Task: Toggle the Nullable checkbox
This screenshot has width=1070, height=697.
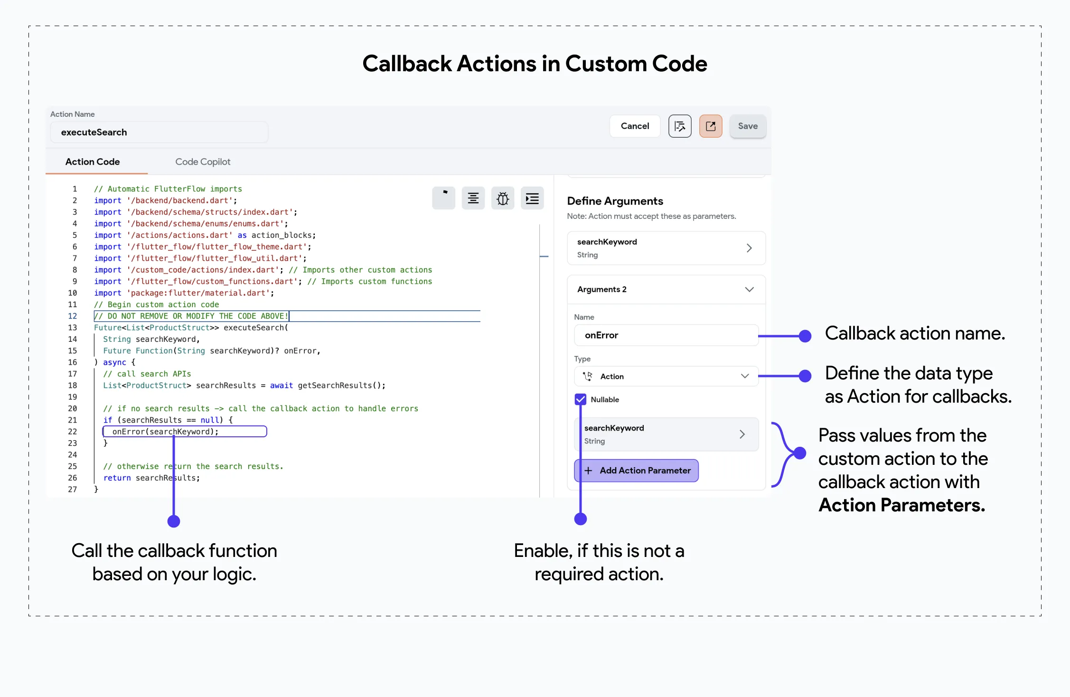Action: 580,399
